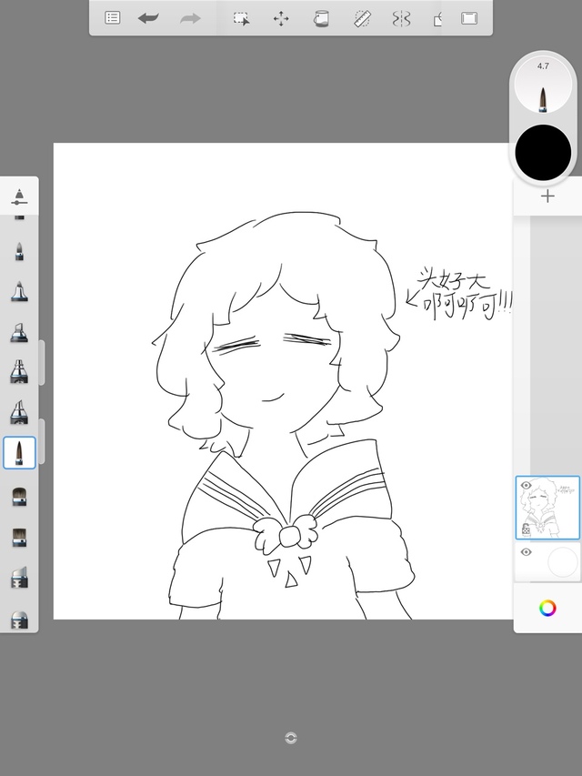Redo the undone stroke
Image resolution: width=582 pixels, height=776 pixels.
coord(190,18)
